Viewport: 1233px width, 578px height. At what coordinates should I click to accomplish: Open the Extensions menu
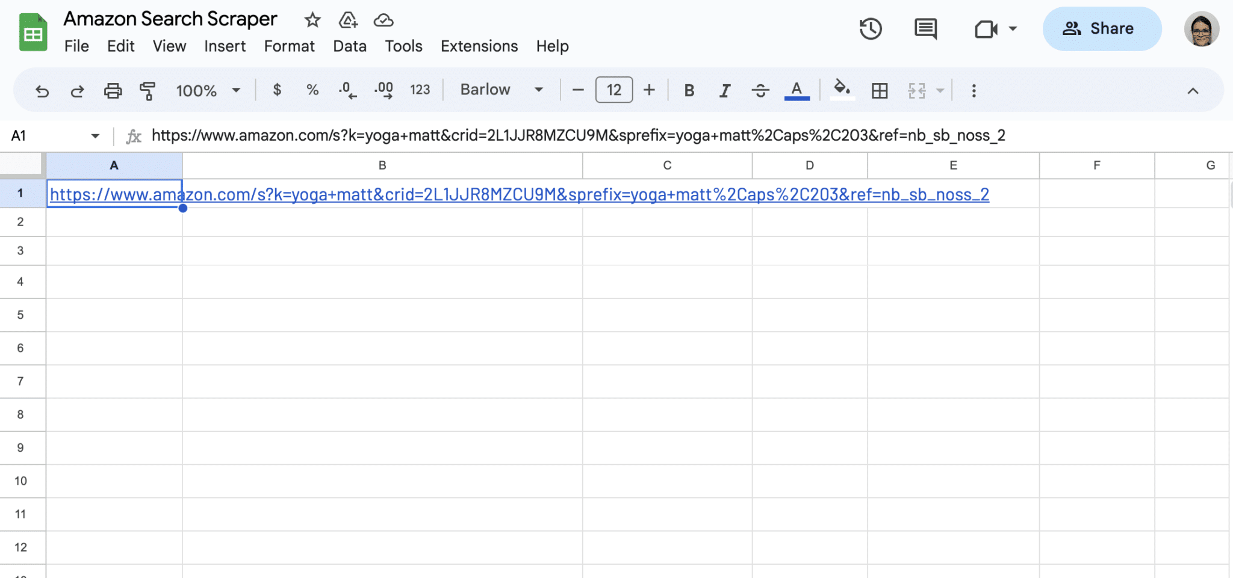(479, 46)
